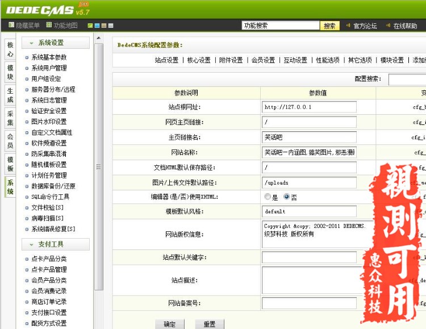Select the blue skin swatch
Screen dimensions: 426x329
tap(97, 26)
